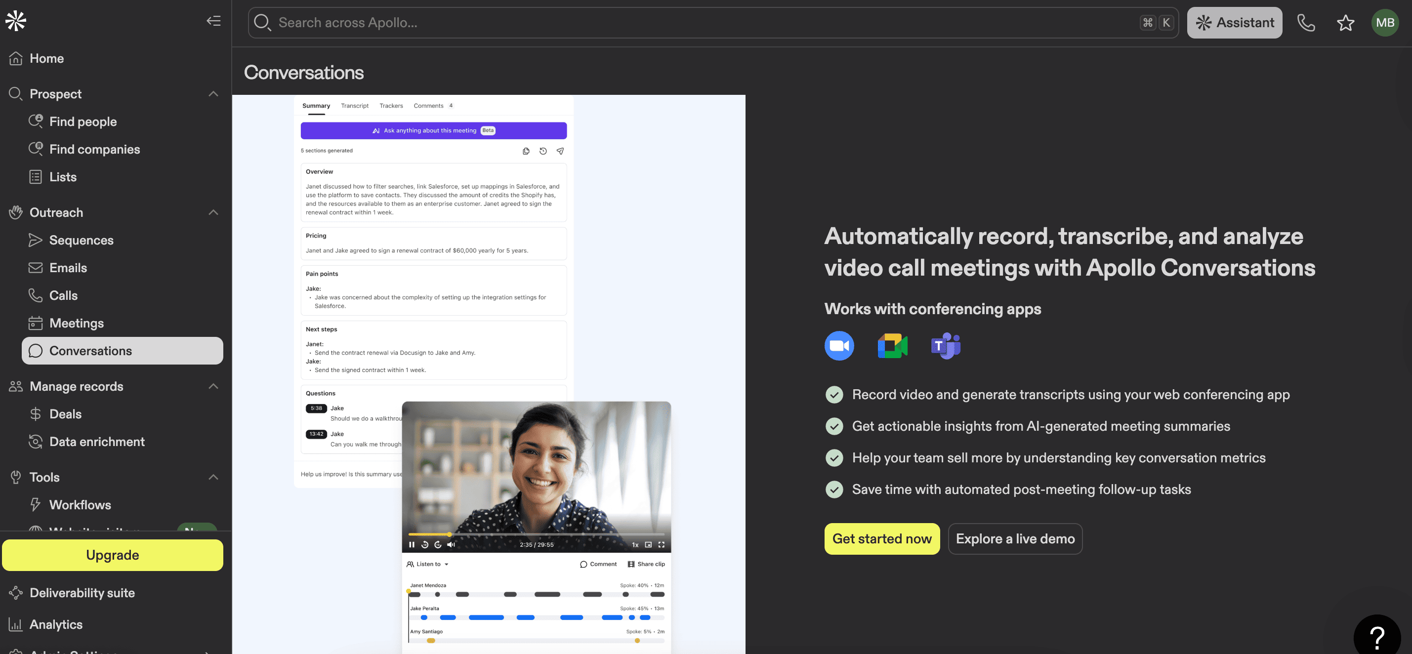The image size is (1412, 654).
Task: Mute the video player audio
Action: tap(451, 544)
